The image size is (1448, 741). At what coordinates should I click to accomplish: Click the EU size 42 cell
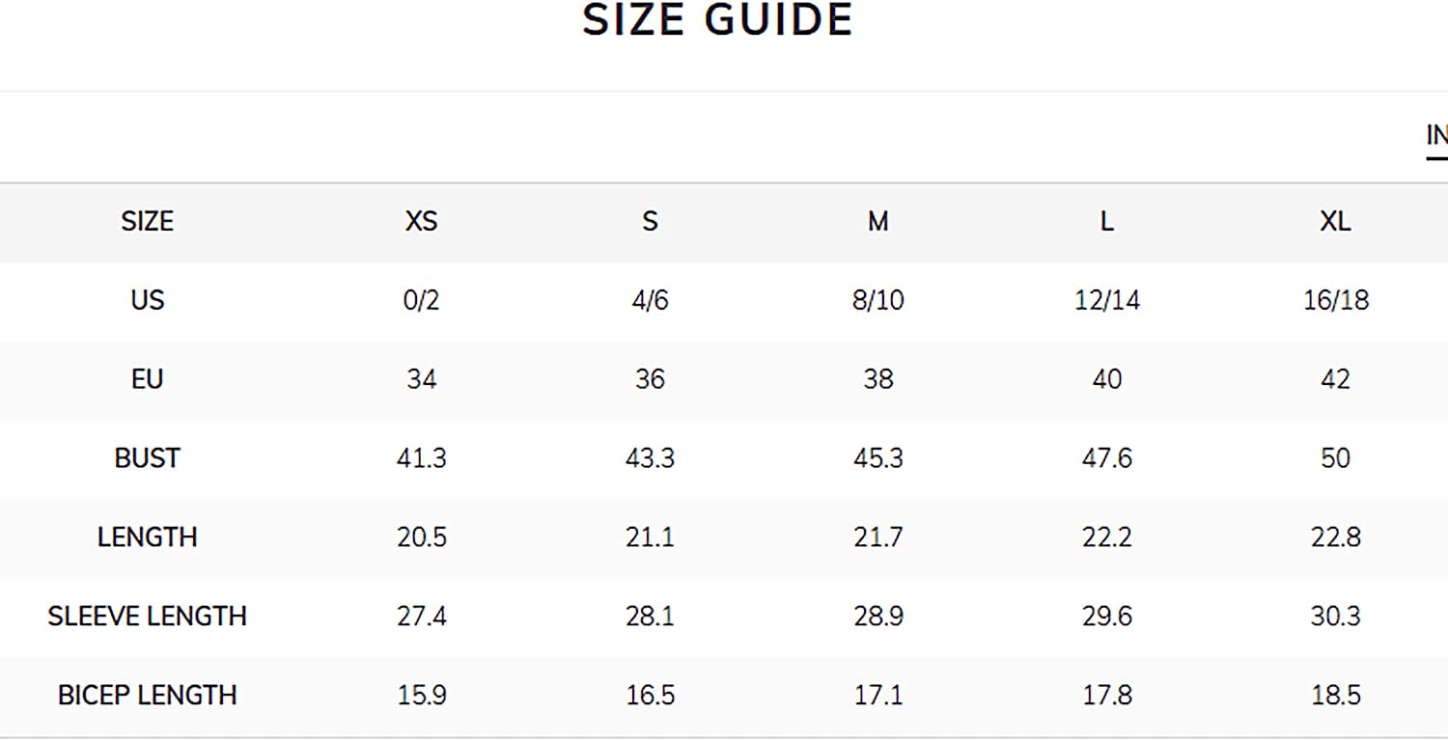[x=1335, y=379]
